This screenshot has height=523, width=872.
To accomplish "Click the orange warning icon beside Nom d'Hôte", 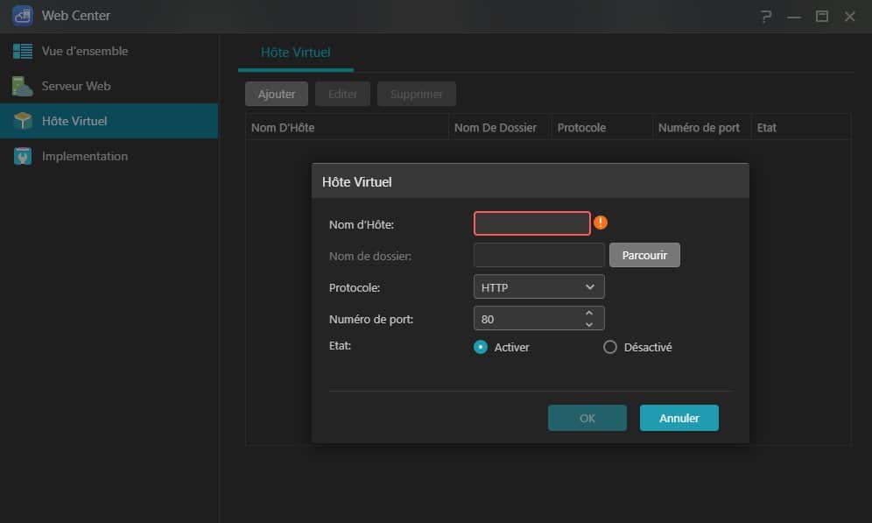I will coord(601,223).
